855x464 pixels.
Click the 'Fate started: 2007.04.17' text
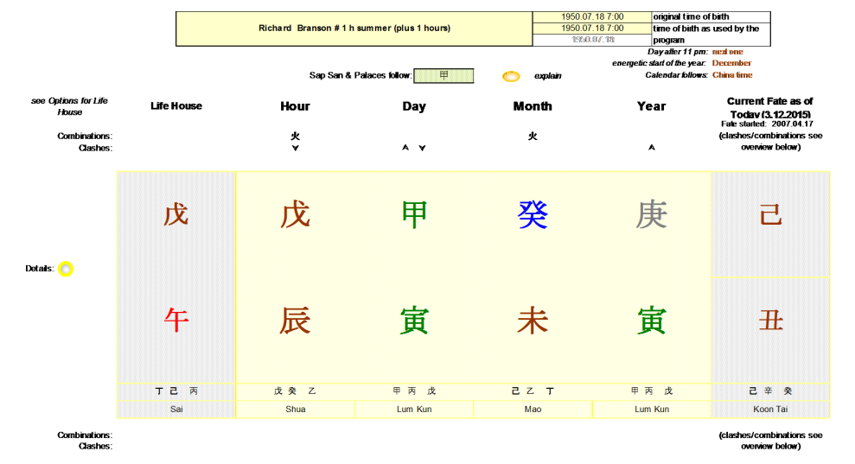(x=767, y=124)
